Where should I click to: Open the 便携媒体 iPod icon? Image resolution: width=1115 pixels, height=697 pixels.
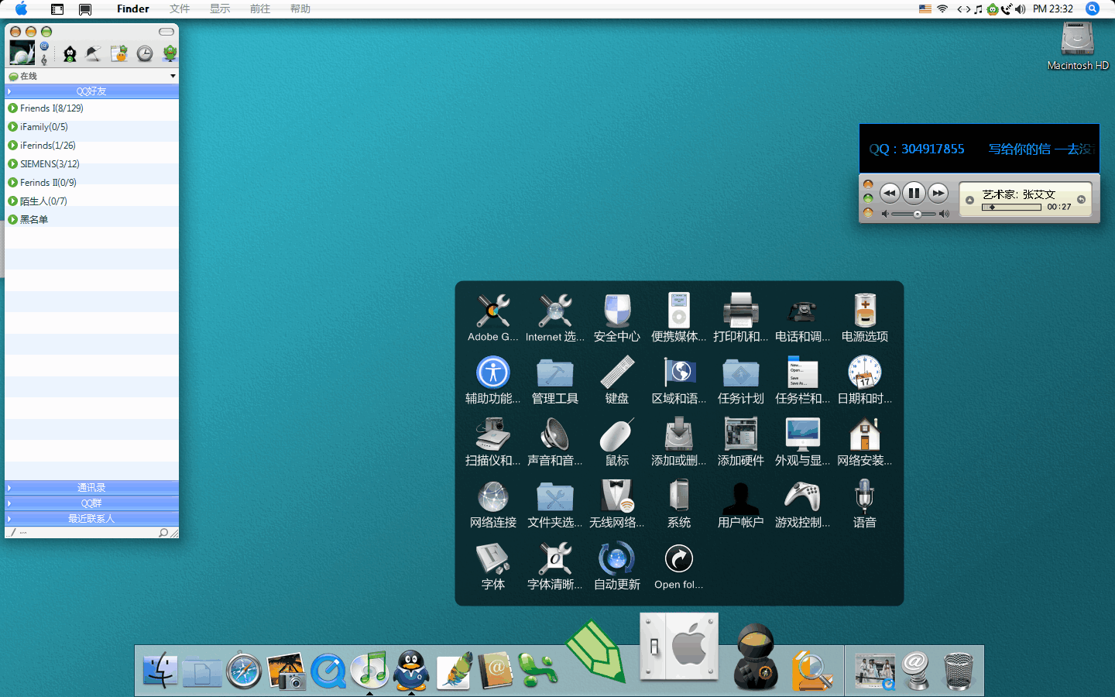679,311
